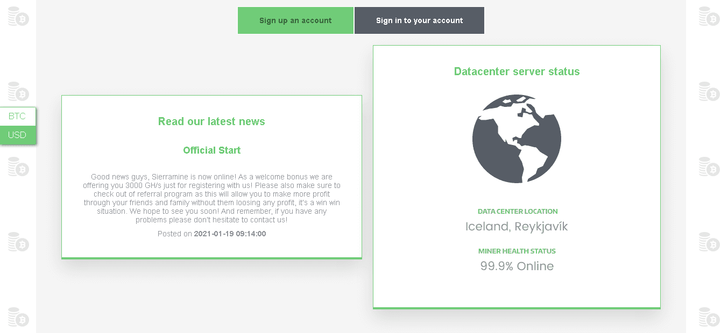Click the Bitcoin coins icon in top-right corner
This screenshot has width=721, height=333.
point(709,17)
